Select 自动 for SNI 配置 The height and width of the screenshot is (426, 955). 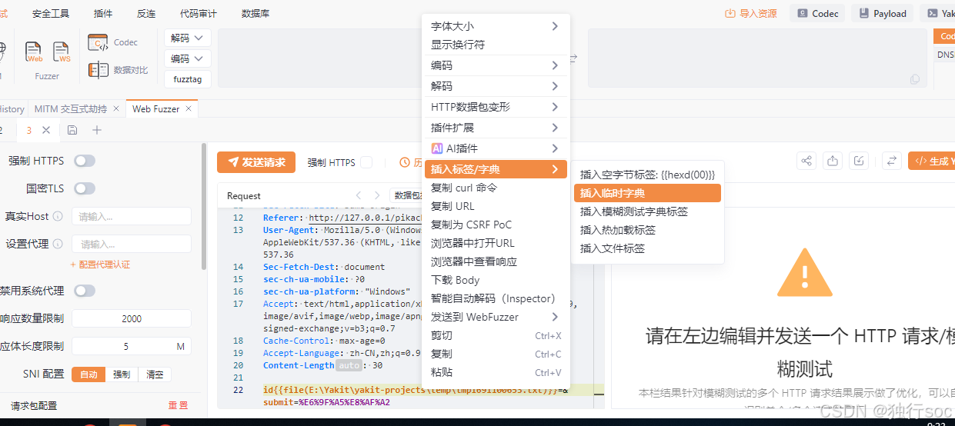point(88,374)
